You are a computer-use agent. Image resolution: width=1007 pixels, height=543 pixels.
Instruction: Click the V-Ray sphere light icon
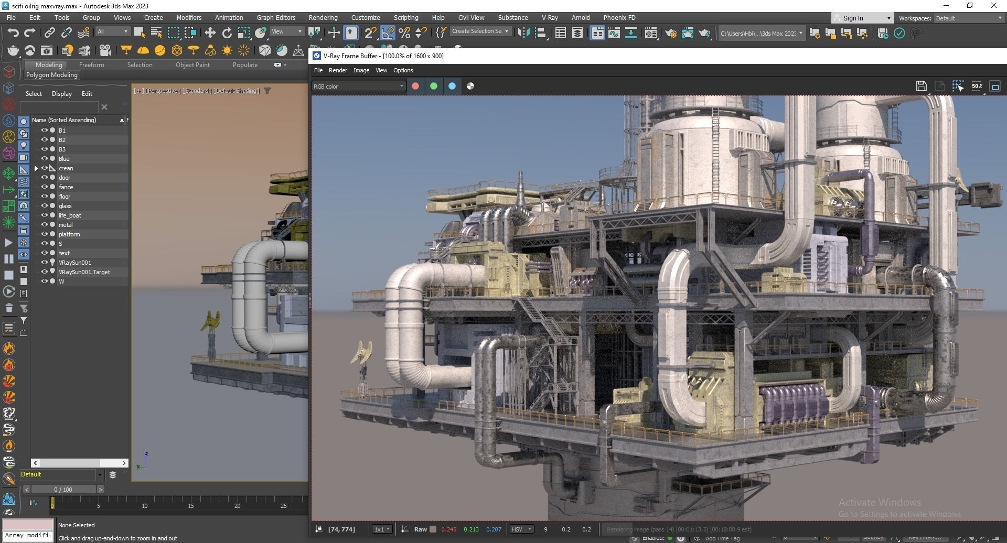pyautogui.click(x=159, y=50)
